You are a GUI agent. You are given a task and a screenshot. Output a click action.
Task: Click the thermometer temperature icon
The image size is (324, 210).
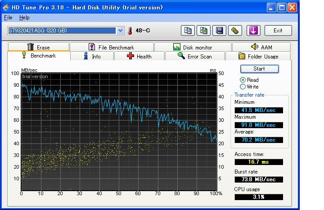click(130, 31)
